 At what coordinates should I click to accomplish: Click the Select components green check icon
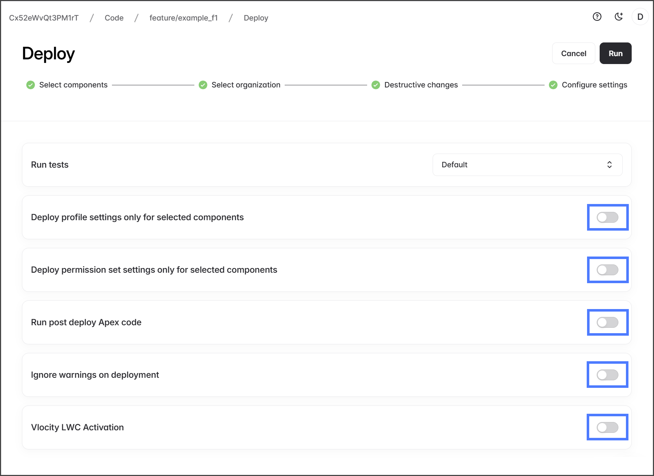pyautogui.click(x=31, y=85)
